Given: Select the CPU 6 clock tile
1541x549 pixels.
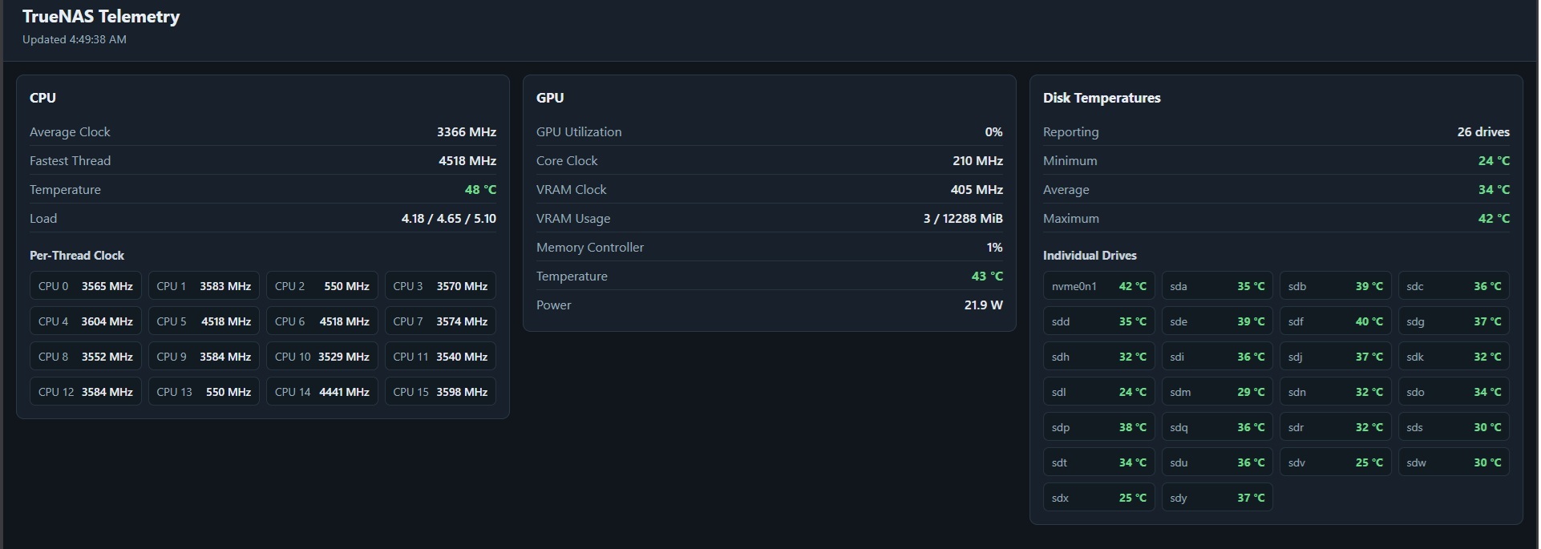Looking at the screenshot, I should 322,321.
